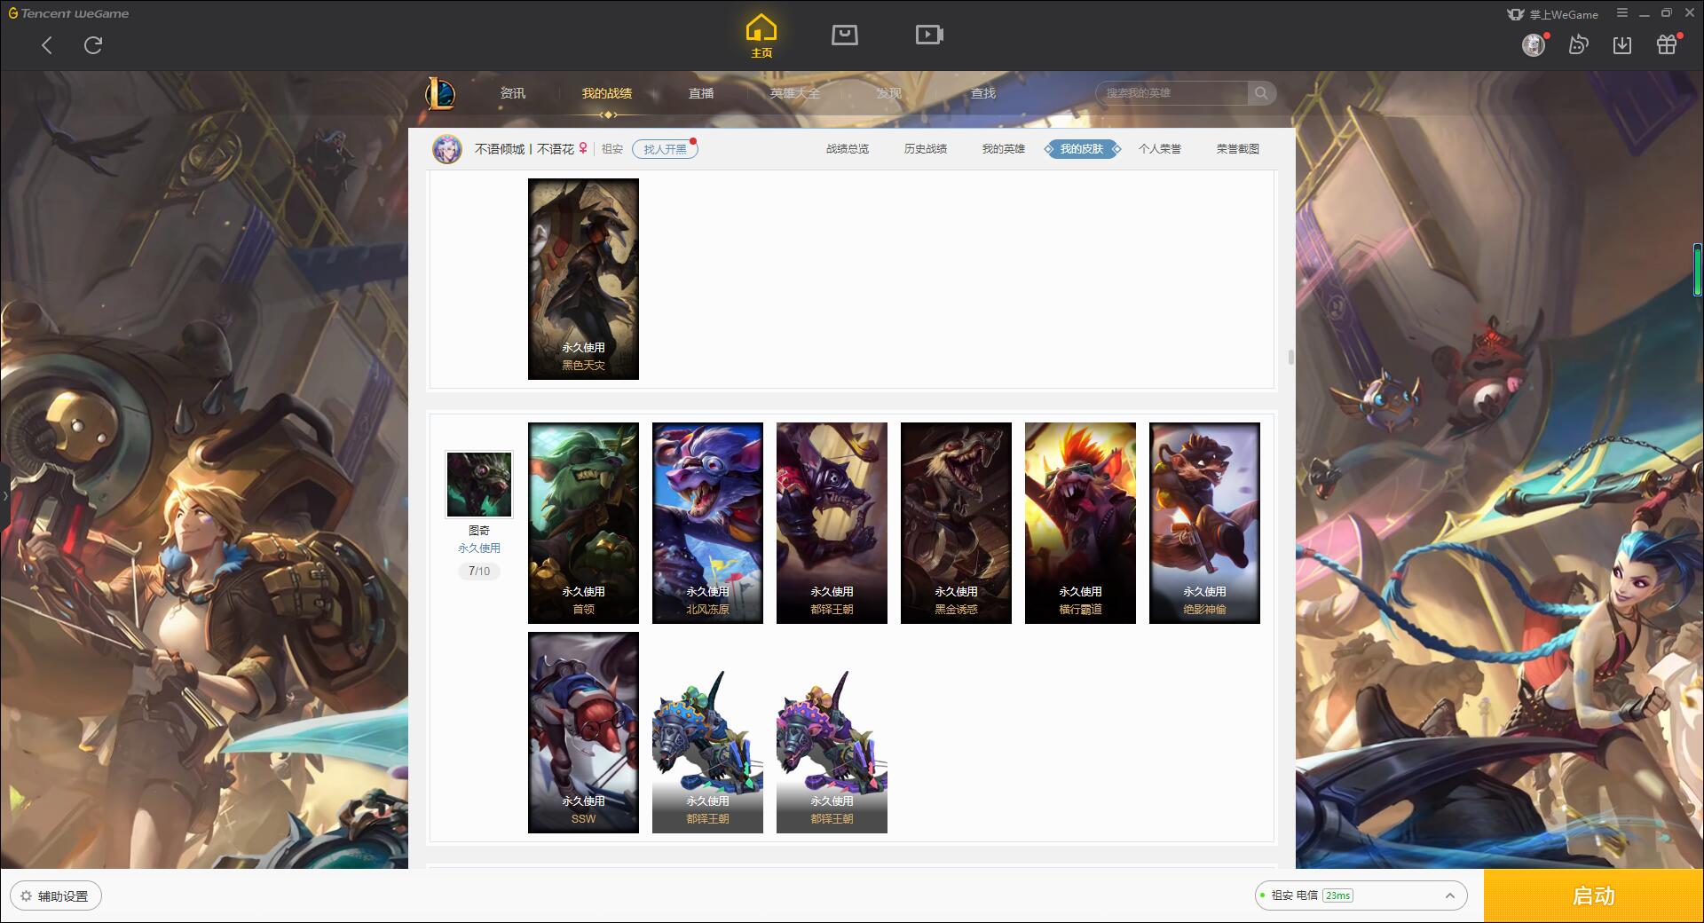The image size is (1704, 923).
Task: Click the 图奇 champion portrait
Action: point(479,484)
